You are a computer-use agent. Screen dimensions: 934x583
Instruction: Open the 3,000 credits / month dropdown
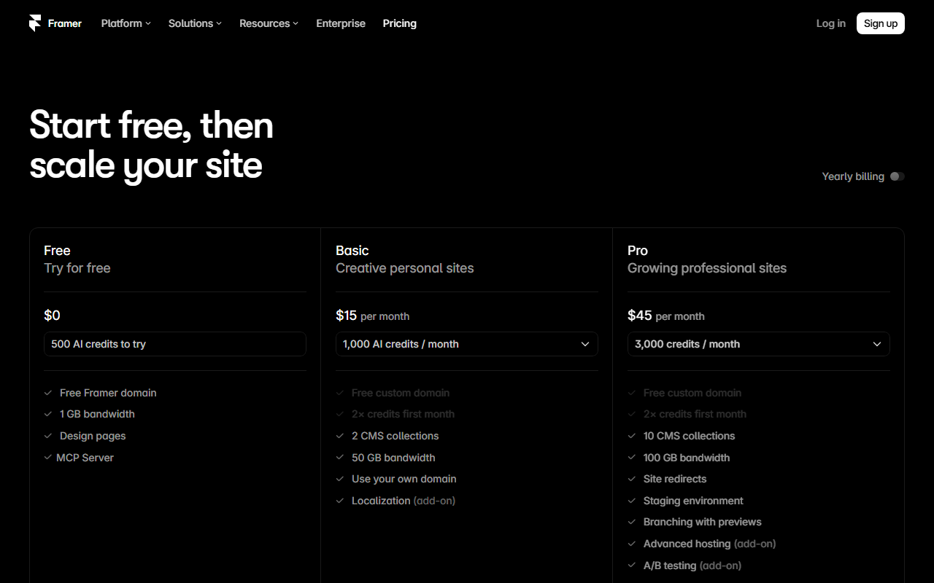coord(759,344)
